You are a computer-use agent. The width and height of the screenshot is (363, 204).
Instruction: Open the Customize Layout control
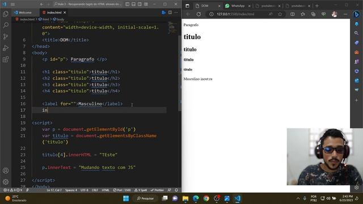click(146, 4)
